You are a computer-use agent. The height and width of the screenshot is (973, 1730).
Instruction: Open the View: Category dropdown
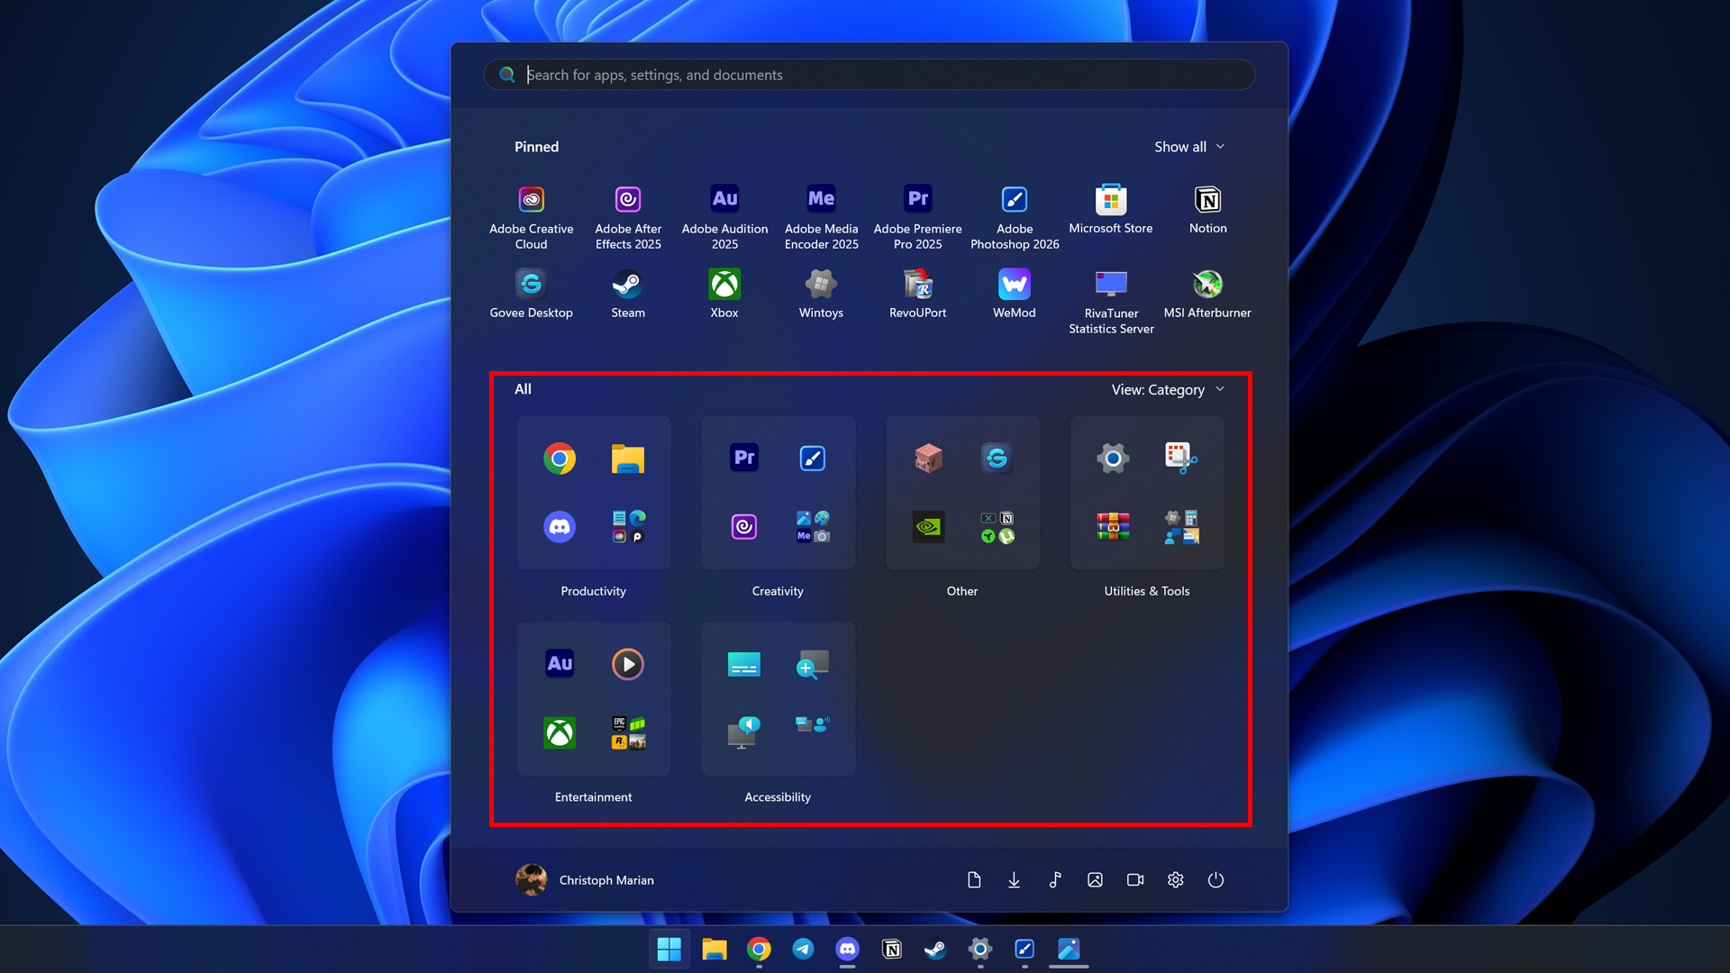coord(1167,389)
